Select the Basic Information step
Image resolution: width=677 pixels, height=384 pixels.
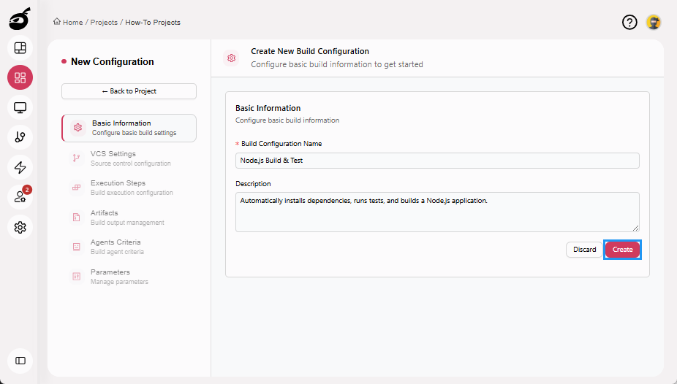[x=129, y=128]
